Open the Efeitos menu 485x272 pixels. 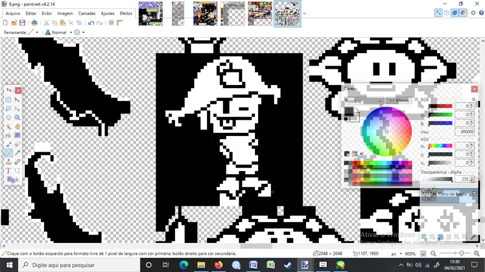point(126,13)
